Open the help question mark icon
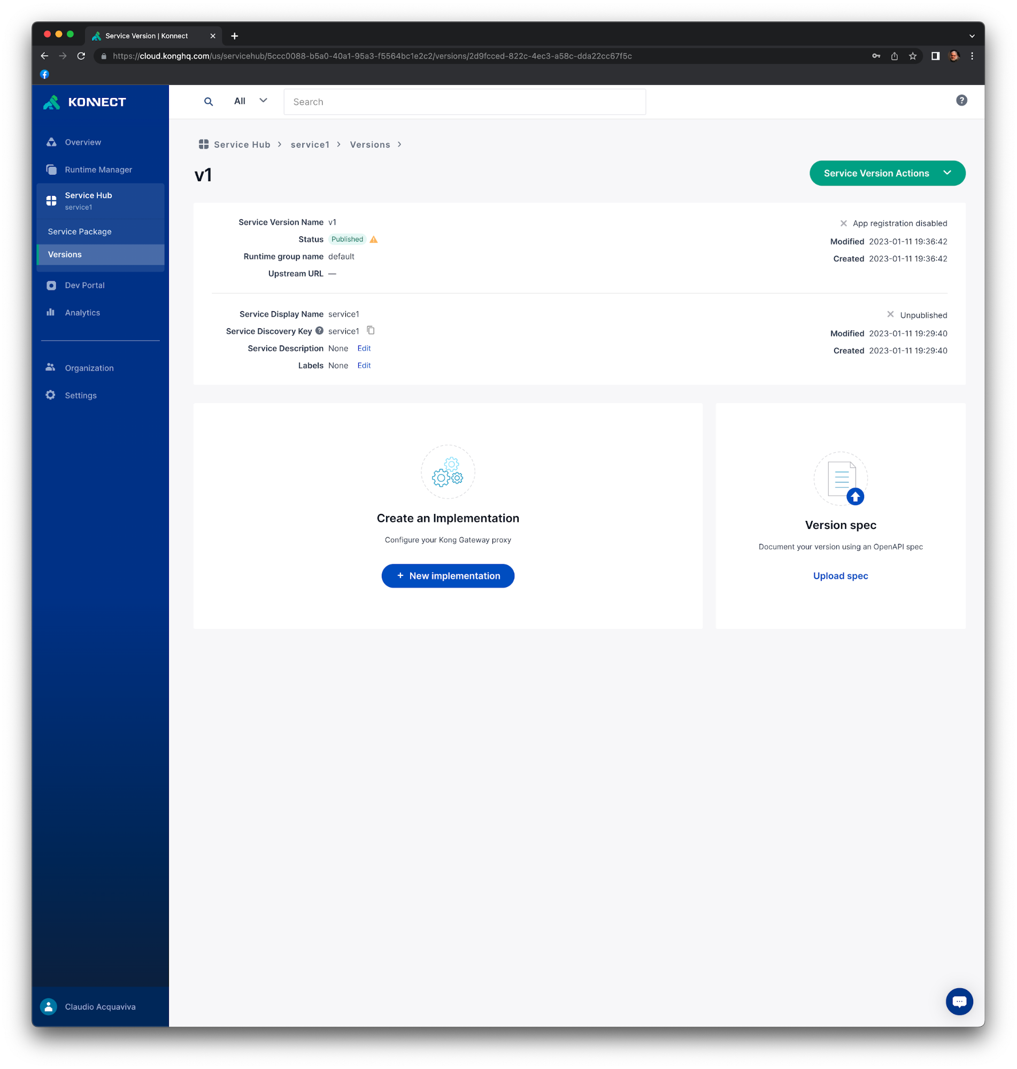The width and height of the screenshot is (1017, 1069). (961, 101)
